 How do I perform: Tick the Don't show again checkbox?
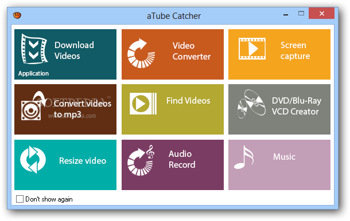(x=20, y=199)
